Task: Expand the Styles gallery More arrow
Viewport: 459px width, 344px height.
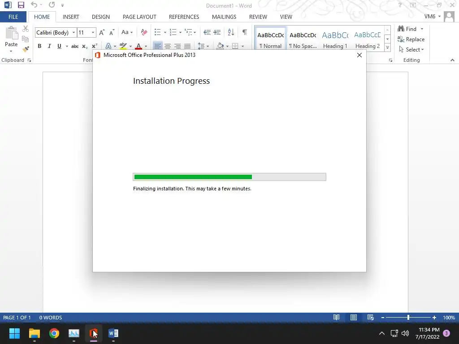Action: point(387,47)
